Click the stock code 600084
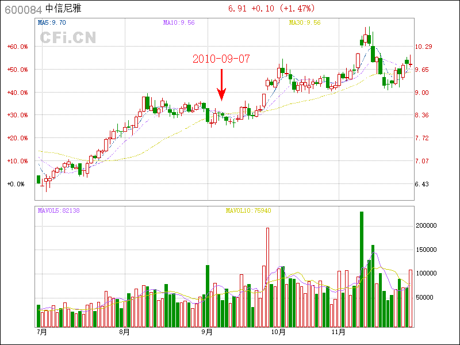The image size is (460, 345). pyautogui.click(x=24, y=10)
